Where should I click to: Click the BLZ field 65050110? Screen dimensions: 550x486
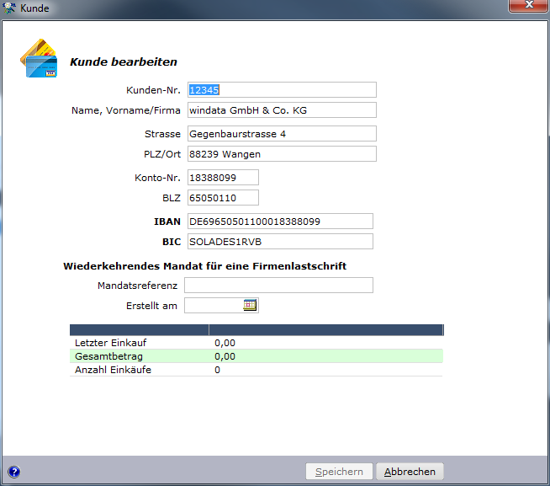pyautogui.click(x=223, y=198)
